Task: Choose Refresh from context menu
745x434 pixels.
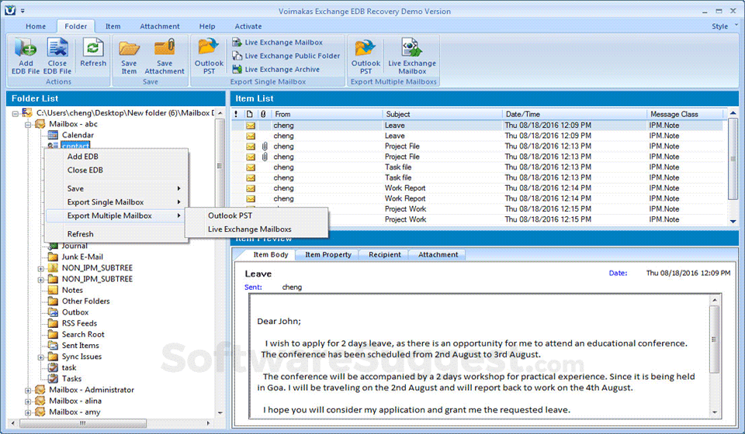Action: click(x=116, y=234)
